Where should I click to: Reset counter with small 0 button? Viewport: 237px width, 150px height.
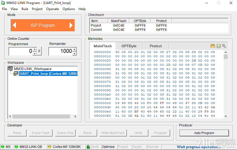tap(39, 51)
